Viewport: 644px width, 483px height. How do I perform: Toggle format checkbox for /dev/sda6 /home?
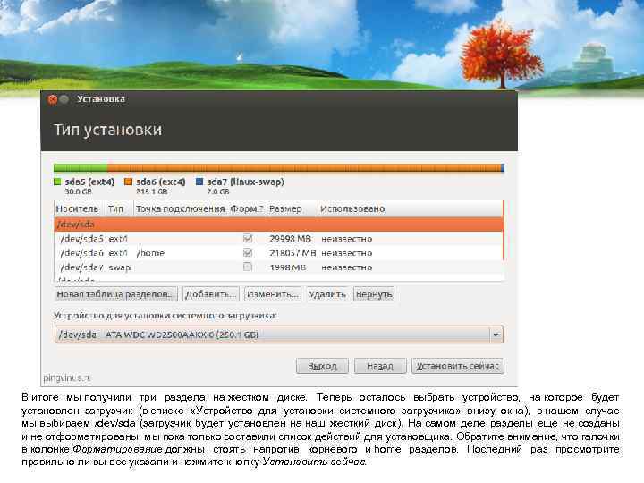[247, 252]
